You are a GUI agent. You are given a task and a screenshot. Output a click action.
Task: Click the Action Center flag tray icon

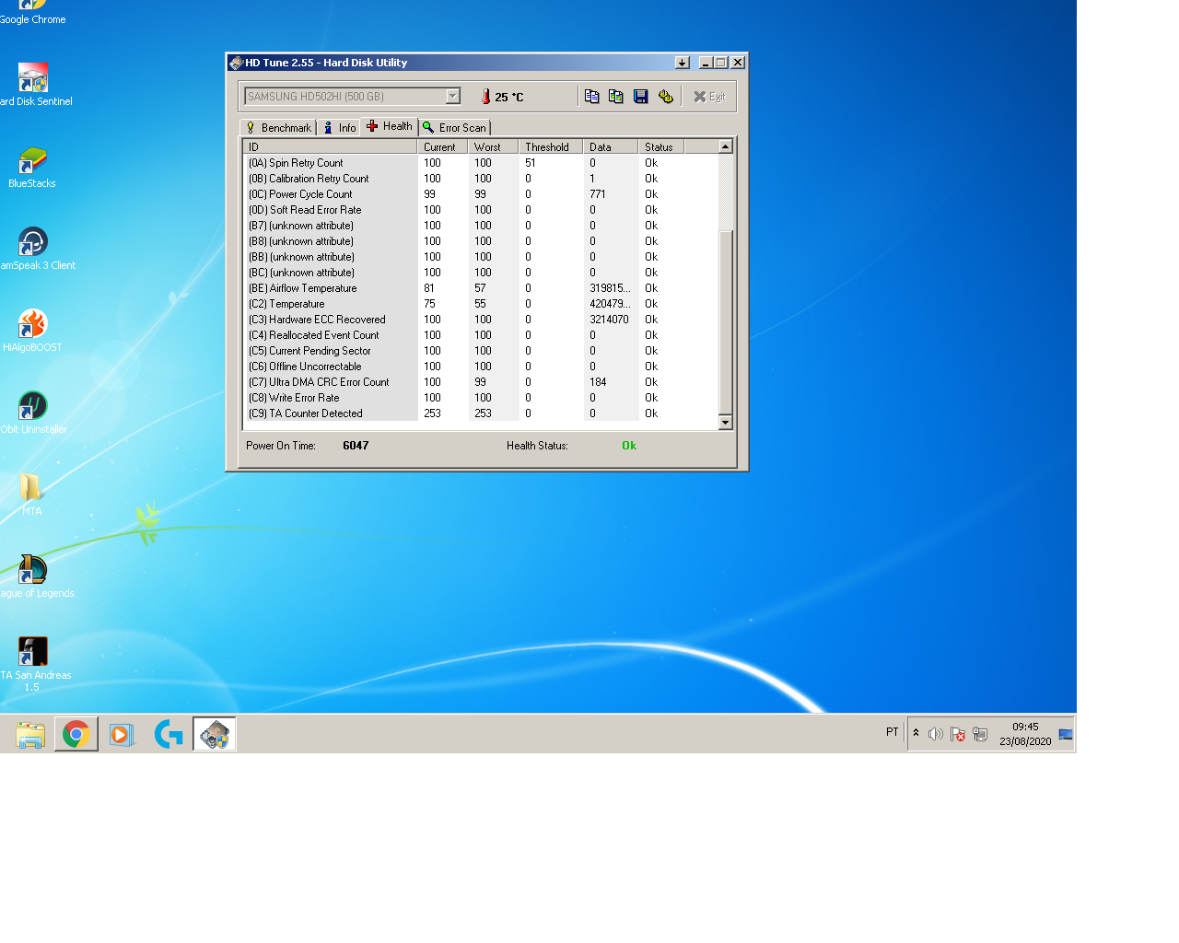[x=958, y=734]
